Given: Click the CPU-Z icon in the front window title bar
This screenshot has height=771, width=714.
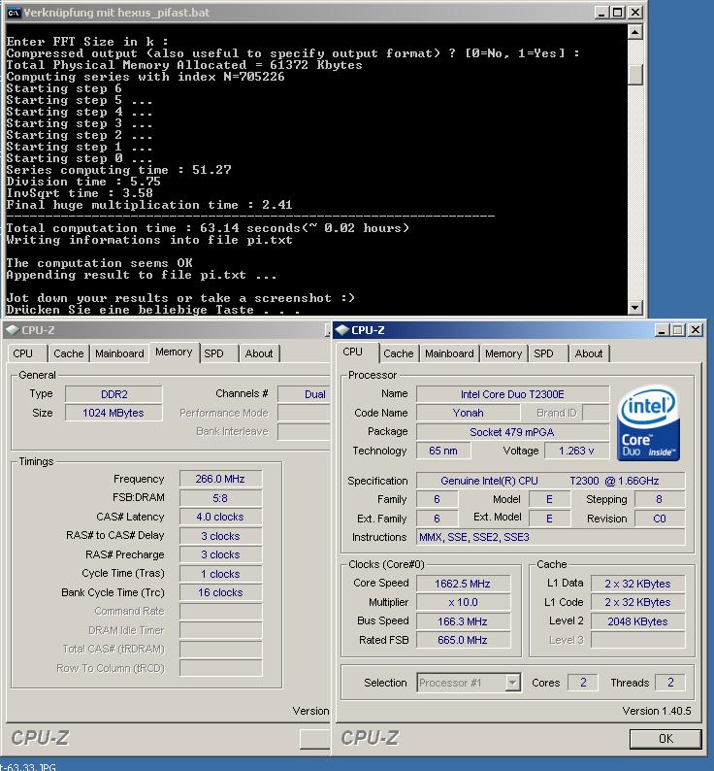Looking at the screenshot, I should (342, 330).
